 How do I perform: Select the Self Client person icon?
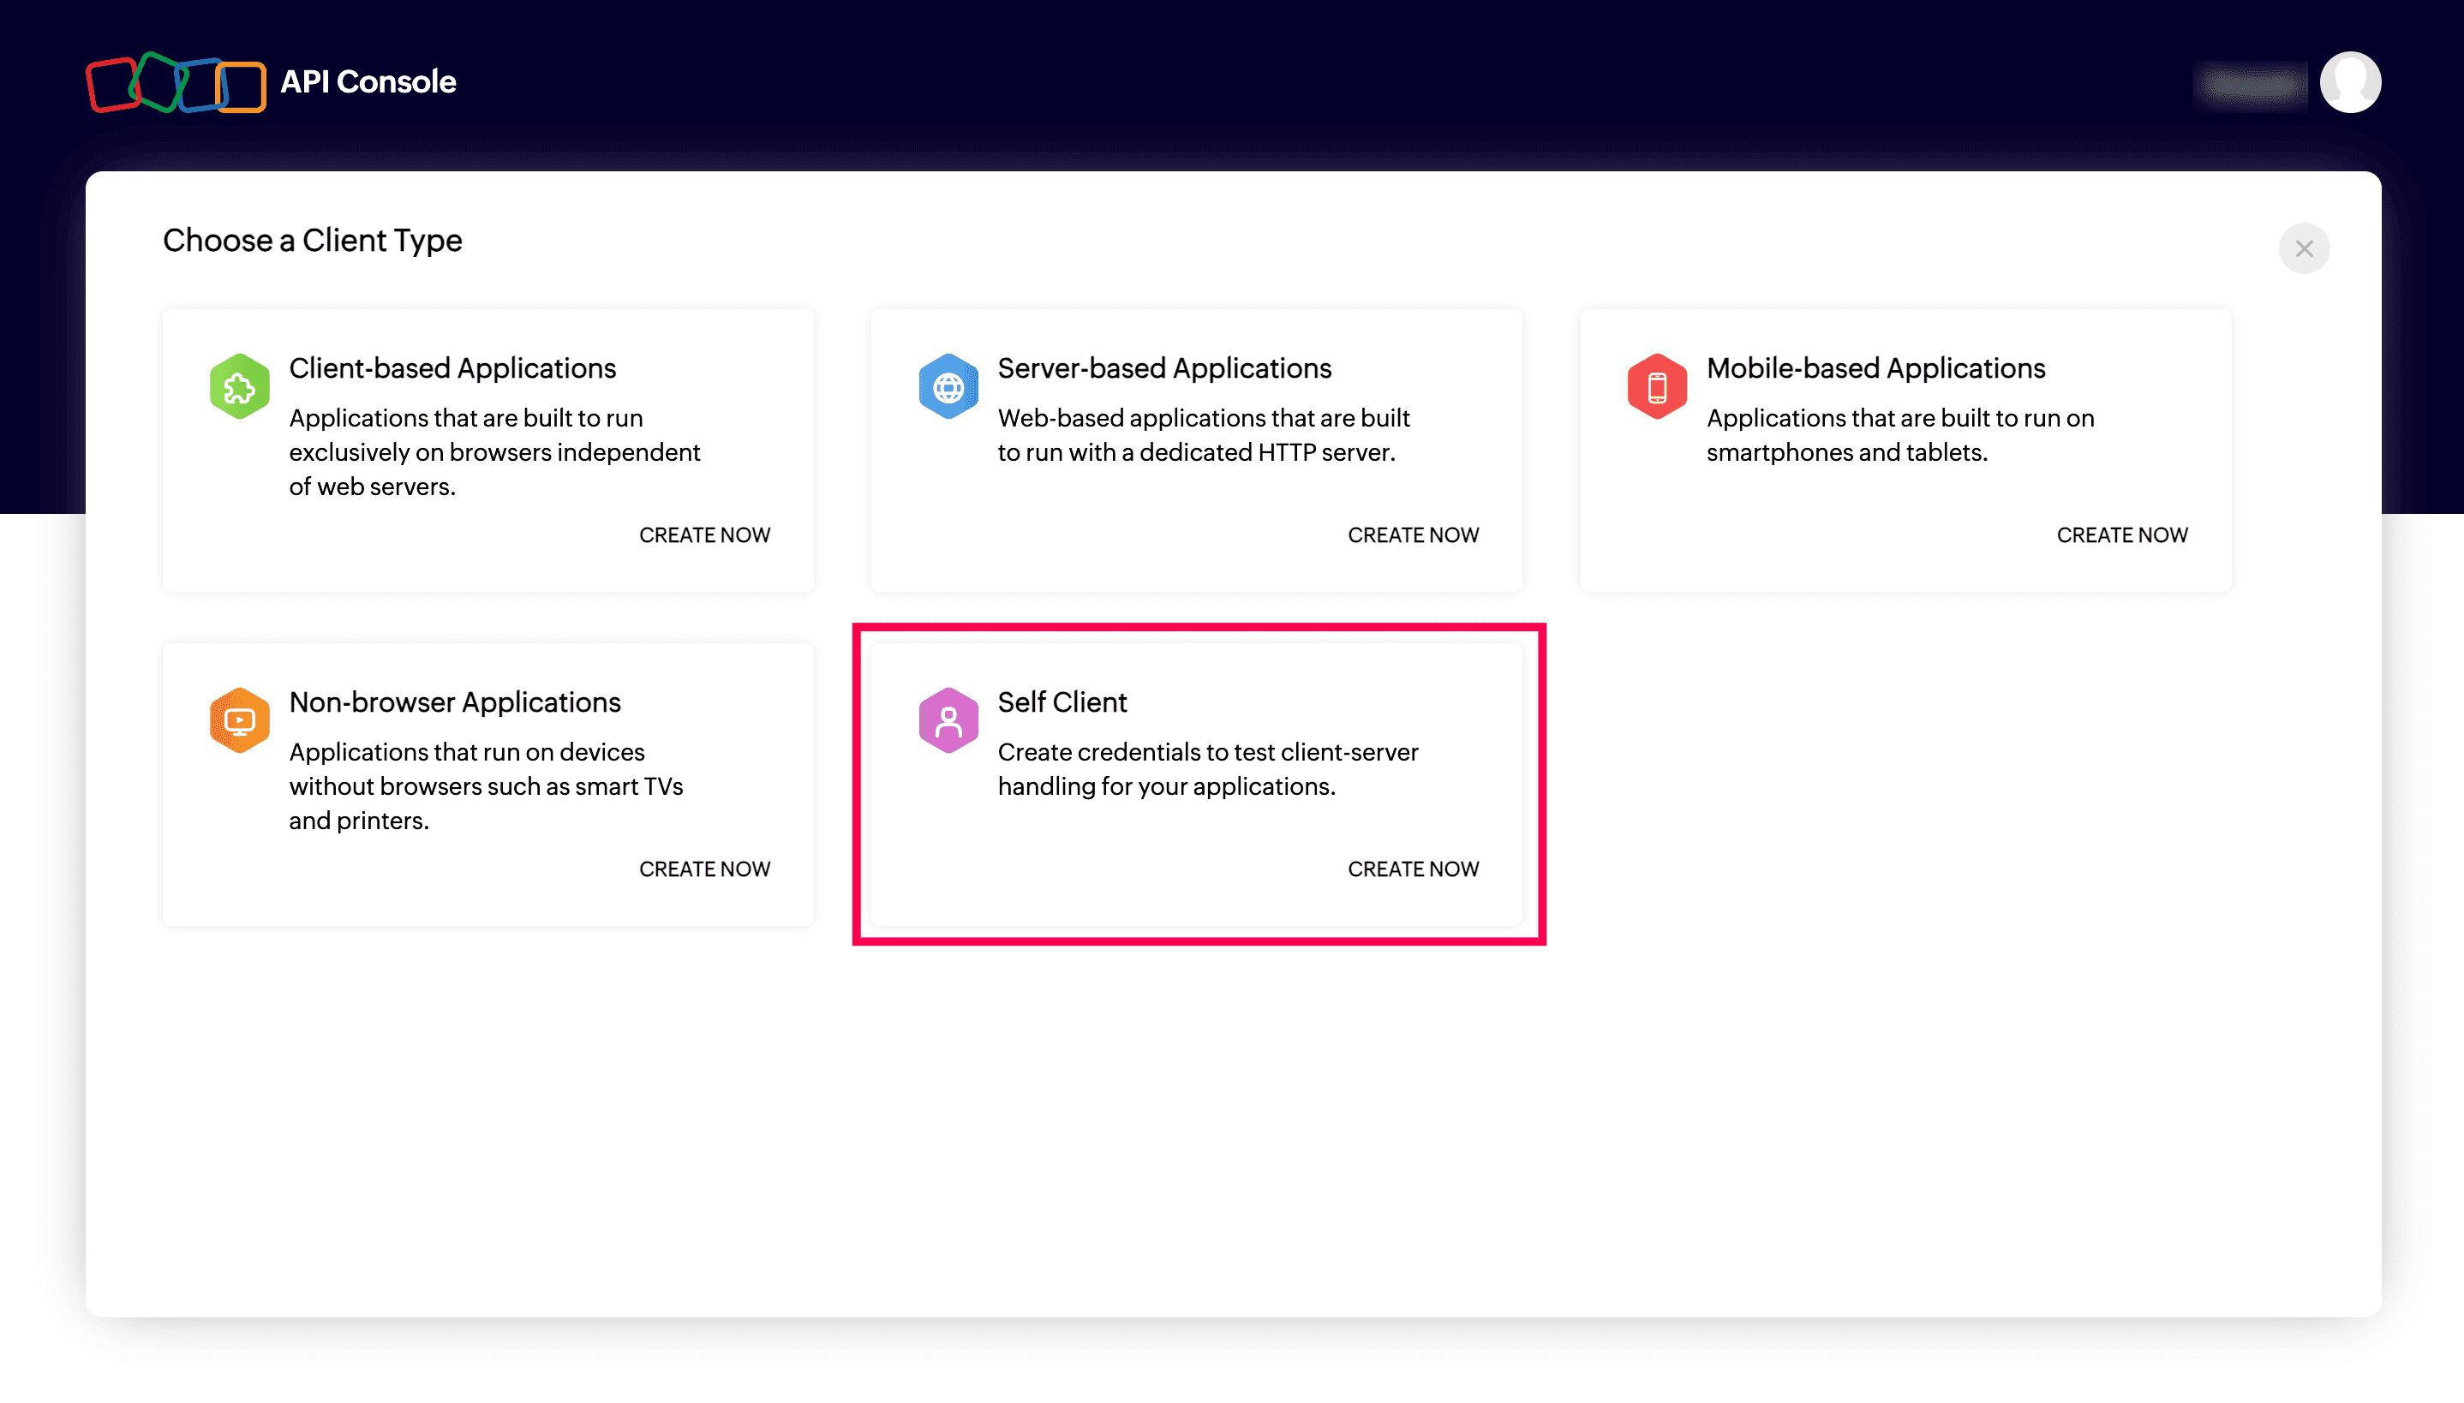coord(948,719)
